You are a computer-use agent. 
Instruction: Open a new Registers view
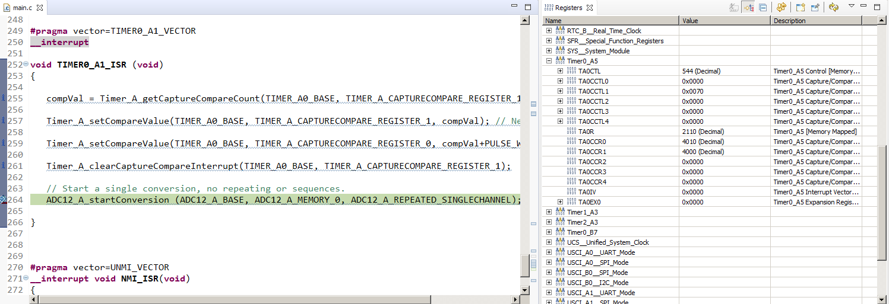pos(801,7)
